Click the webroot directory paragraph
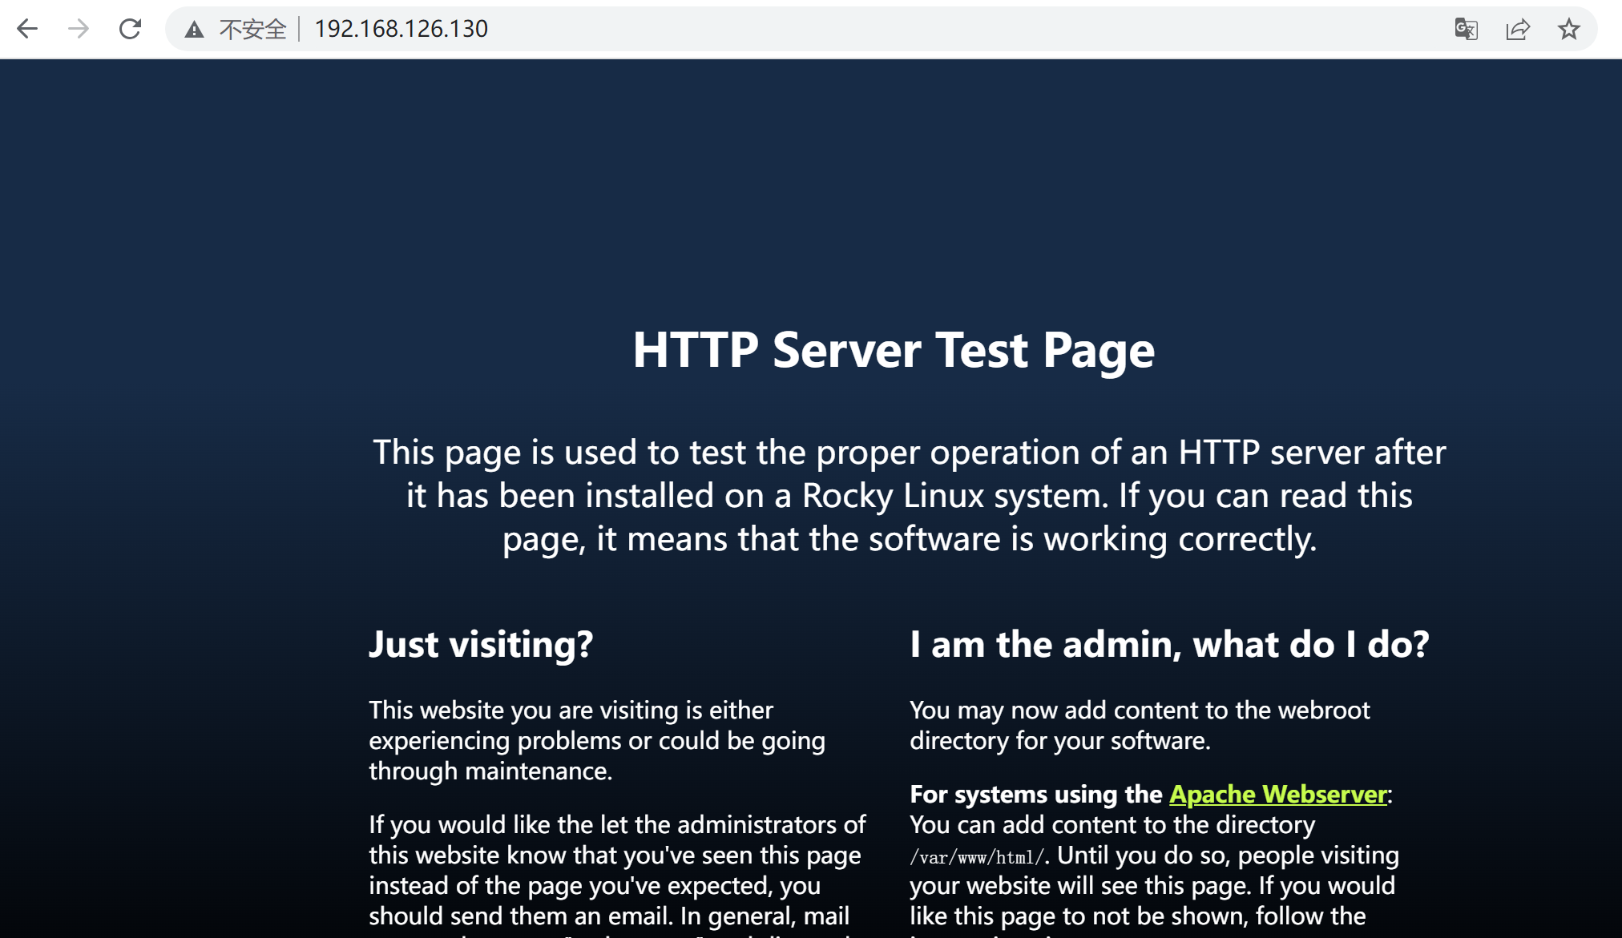Screen dimensions: 1622x938 1139,725
